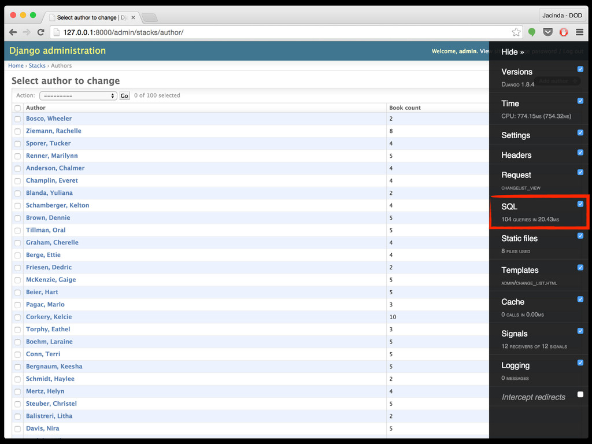
Task: Open the Versions debug panel
Action: coord(516,72)
